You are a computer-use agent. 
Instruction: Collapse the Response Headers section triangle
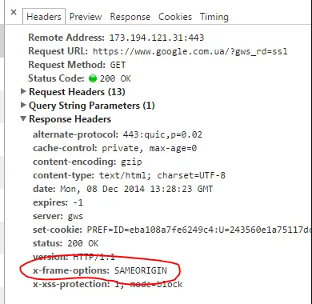[x=23, y=118]
